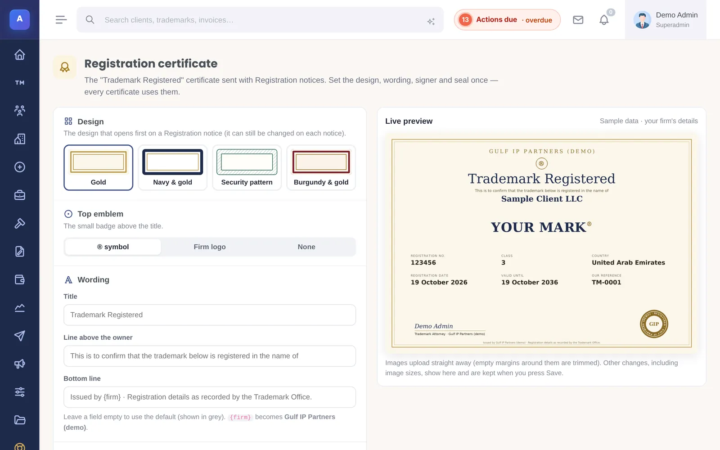Open the briefcase icon in the sidebar
The image size is (720, 450).
tap(20, 195)
